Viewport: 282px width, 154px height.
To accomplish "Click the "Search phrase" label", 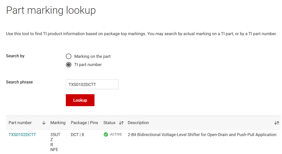I will point(19,82).
